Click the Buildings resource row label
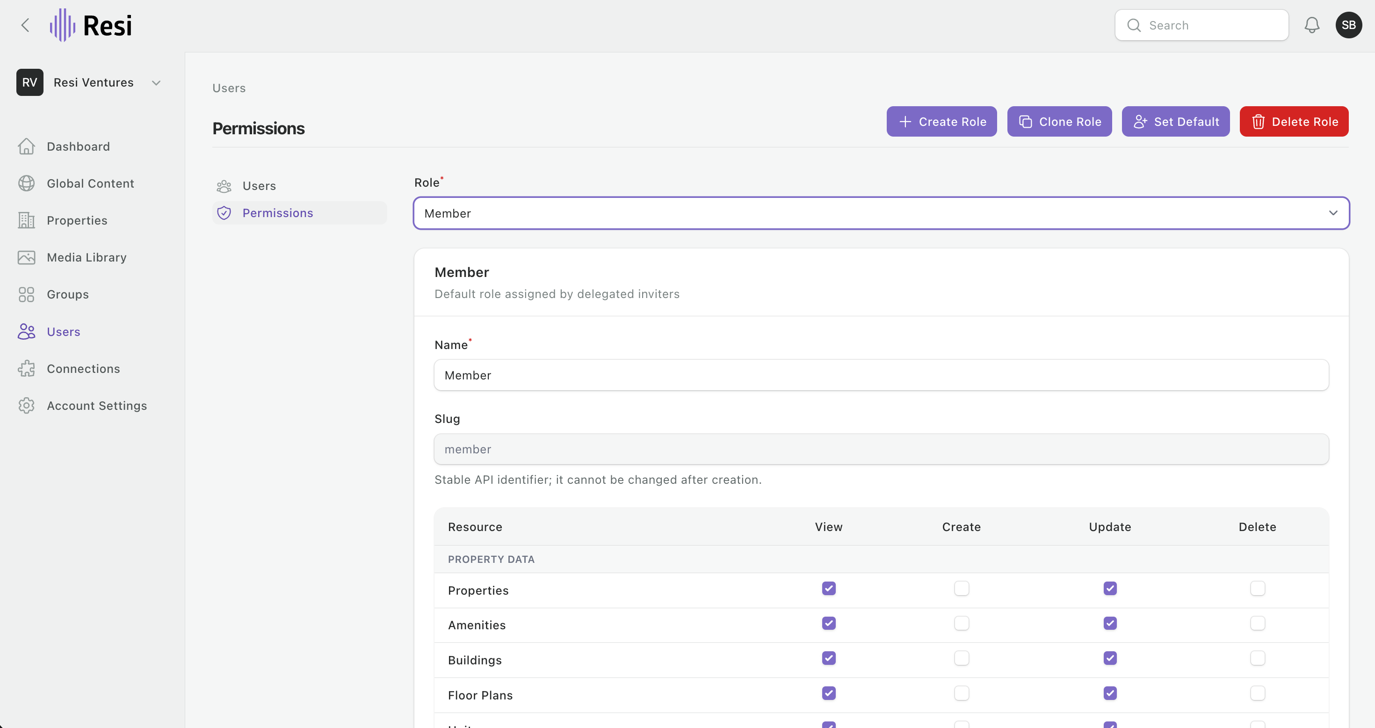This screenshot has width=1375, height=728. [475, 660]
